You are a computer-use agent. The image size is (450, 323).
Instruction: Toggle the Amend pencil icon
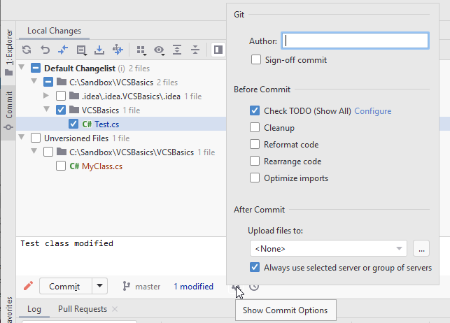[x=28, y=286]
